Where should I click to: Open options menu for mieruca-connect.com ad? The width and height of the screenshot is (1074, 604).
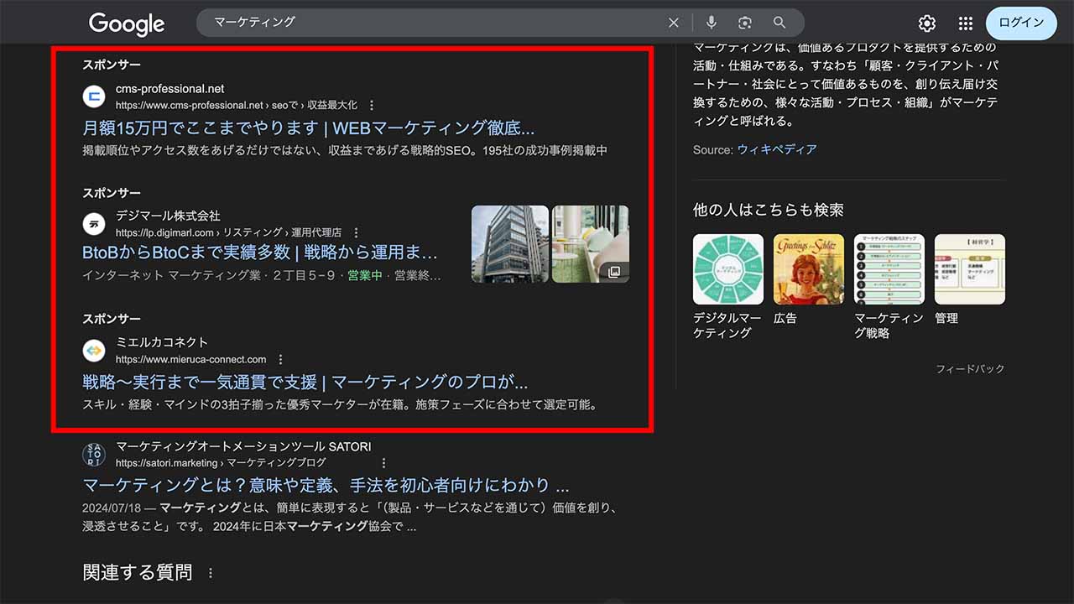(x=281, y=359)
